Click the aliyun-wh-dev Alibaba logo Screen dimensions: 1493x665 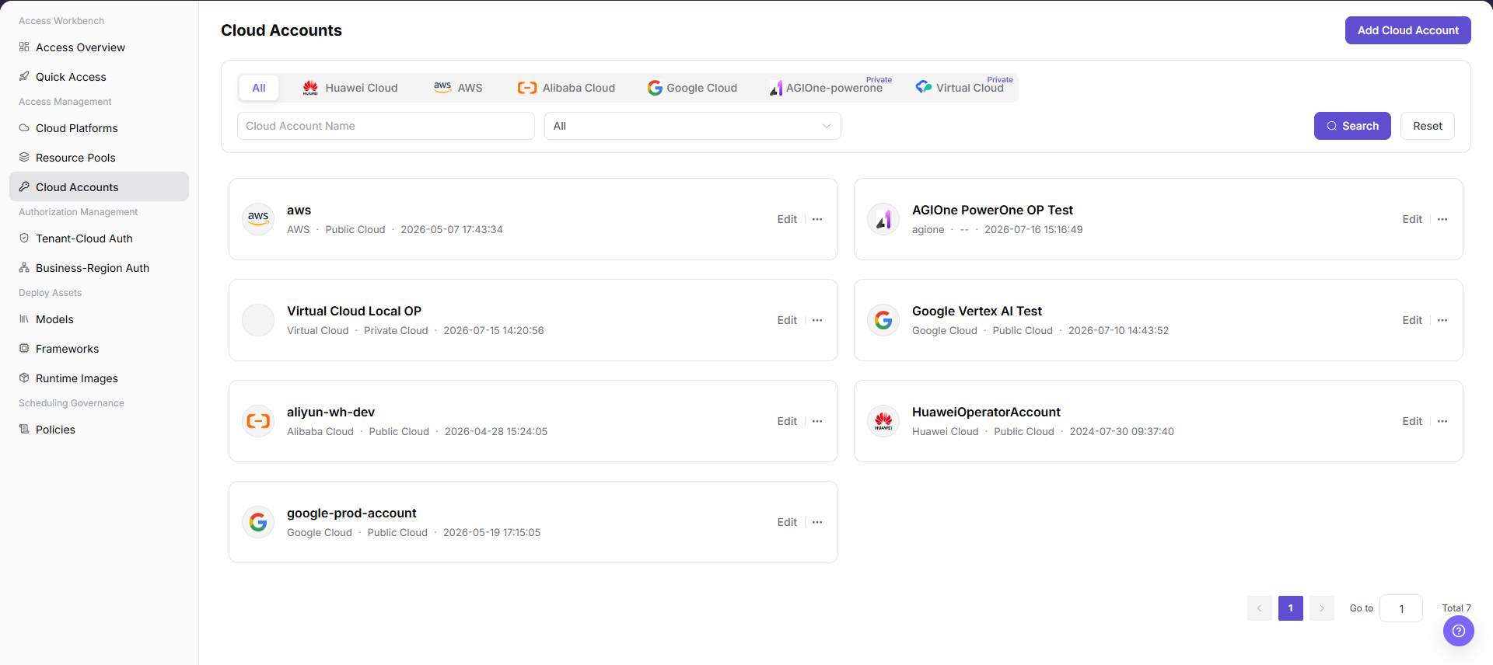(258, 421)
